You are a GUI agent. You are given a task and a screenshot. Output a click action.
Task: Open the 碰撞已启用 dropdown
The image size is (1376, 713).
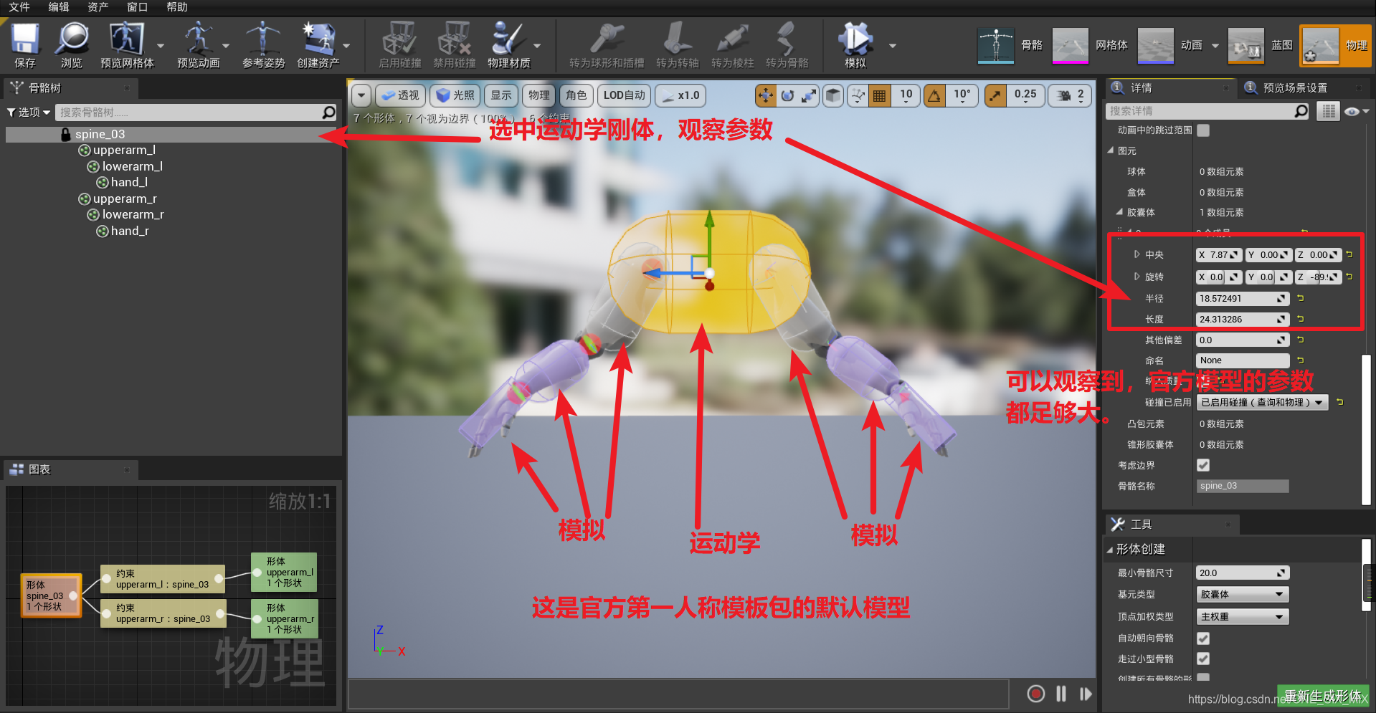point(1262,402)
